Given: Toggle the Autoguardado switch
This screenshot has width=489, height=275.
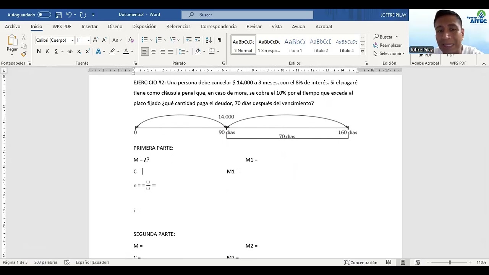Looking at the screenshot, I should pyautogui.click(x=44, y=15).
